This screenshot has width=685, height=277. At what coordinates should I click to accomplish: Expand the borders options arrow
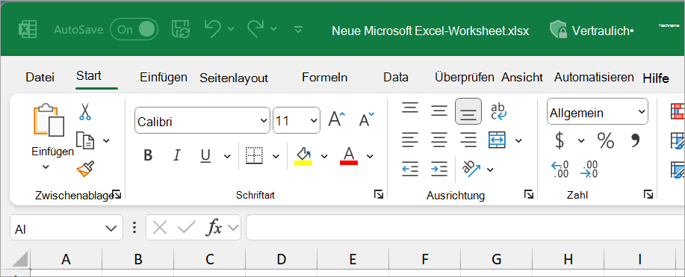click(x=276, y=156)
